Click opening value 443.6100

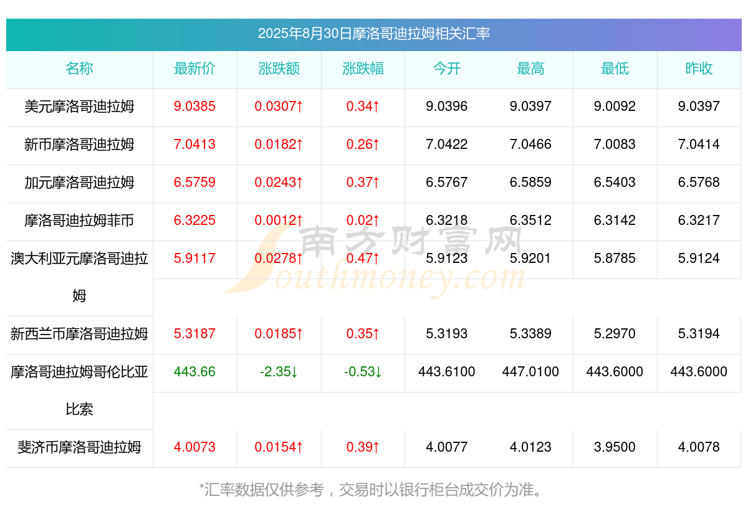click(x=447, y=372)
